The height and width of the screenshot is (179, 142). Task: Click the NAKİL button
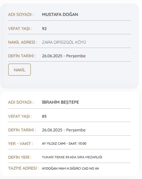(x=20, y=69)
